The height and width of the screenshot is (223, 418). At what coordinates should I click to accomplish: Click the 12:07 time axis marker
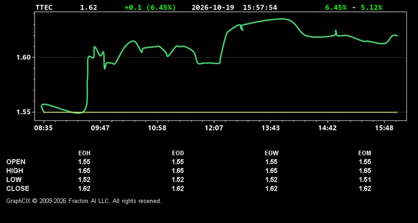tap(214, 128)
